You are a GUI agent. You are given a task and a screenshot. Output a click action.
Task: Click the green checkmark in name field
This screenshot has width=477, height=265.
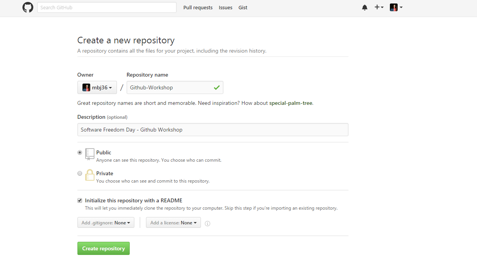(217, 87)
